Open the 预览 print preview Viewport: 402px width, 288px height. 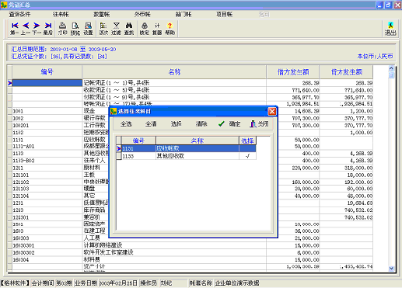click(x=75, y=29)
